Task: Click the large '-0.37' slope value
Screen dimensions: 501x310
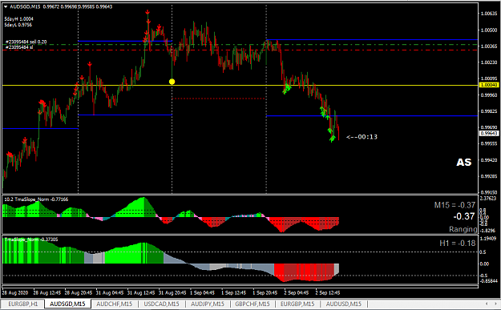Action: coord(464,216)
